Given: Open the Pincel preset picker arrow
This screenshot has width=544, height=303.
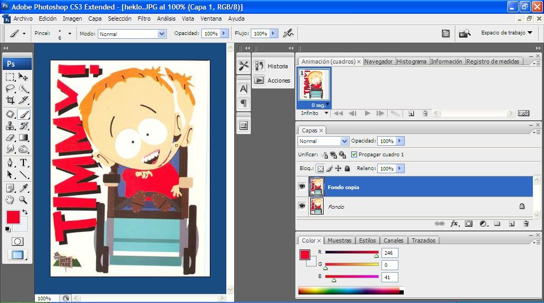Looking at the screenshot, I should pyautogui.click(x=70, y=33).
